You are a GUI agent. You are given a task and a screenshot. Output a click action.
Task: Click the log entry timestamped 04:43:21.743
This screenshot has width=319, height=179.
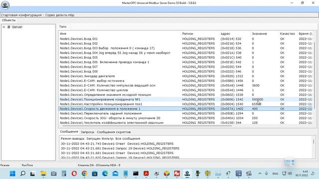pyautogui.click(x=117, y=144)
